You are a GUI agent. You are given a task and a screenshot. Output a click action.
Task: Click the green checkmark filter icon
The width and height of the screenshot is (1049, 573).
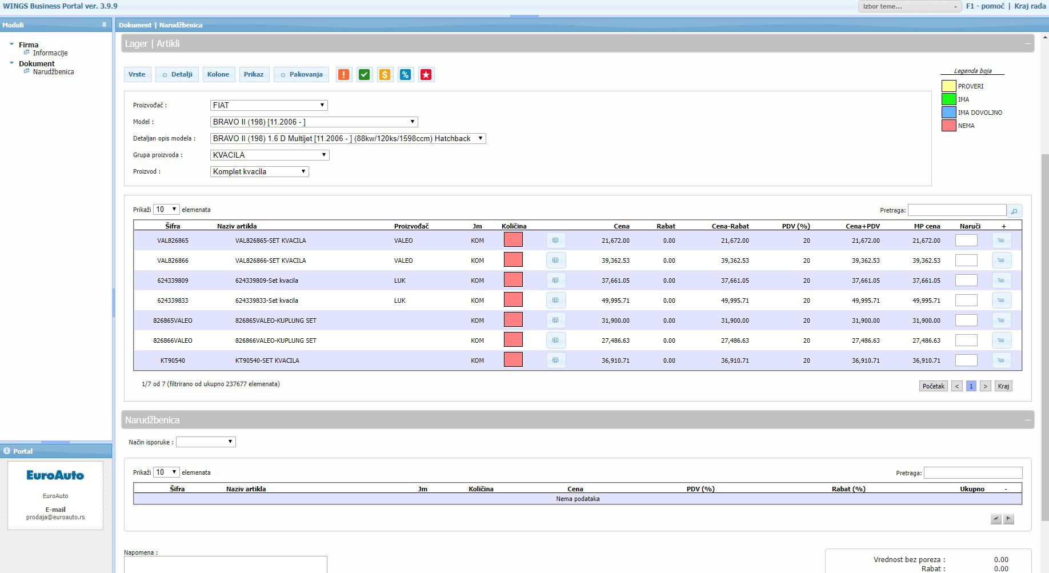point(365,75)
